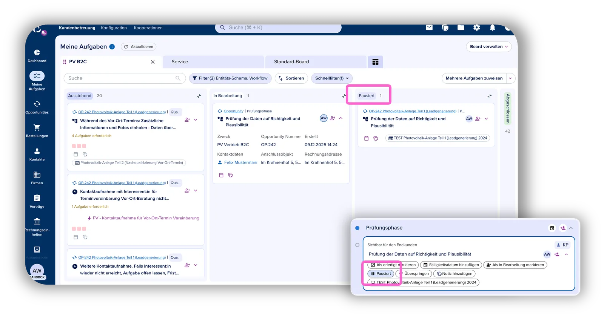Collapse the Pausiert column
Image resolution: width=604 pixels, height=317 pixels.
pos(490,96)
